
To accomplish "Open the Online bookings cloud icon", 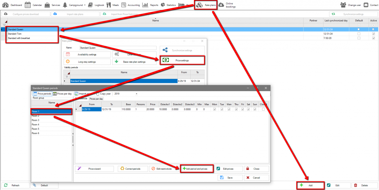I will (221, 5).
